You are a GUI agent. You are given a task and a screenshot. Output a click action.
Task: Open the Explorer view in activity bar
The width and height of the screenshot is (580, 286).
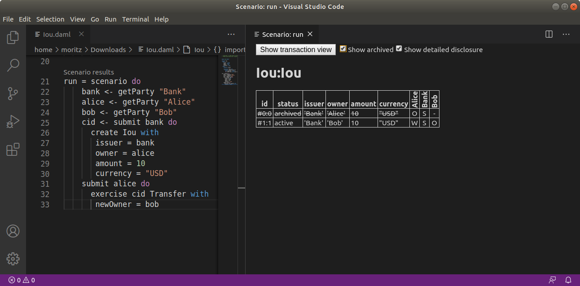13,37
